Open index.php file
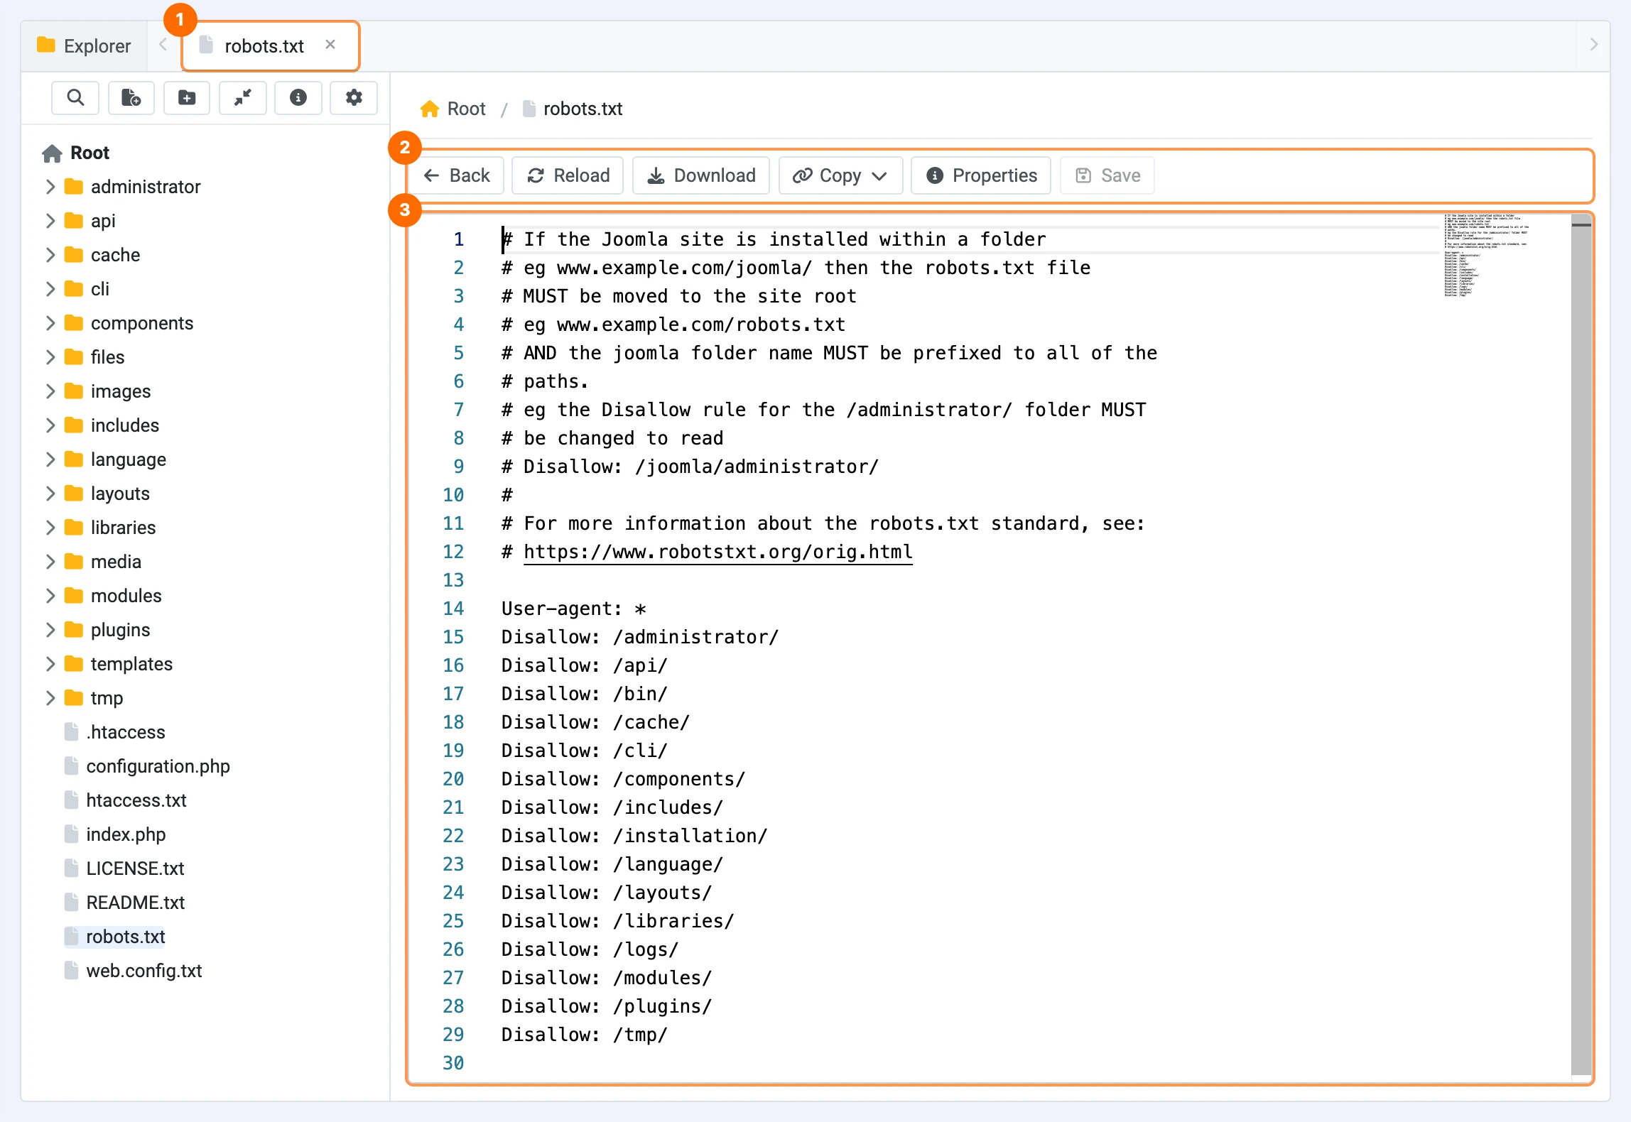The width and height of the screenshot is (1631, 1122). [x=115, y=834]
